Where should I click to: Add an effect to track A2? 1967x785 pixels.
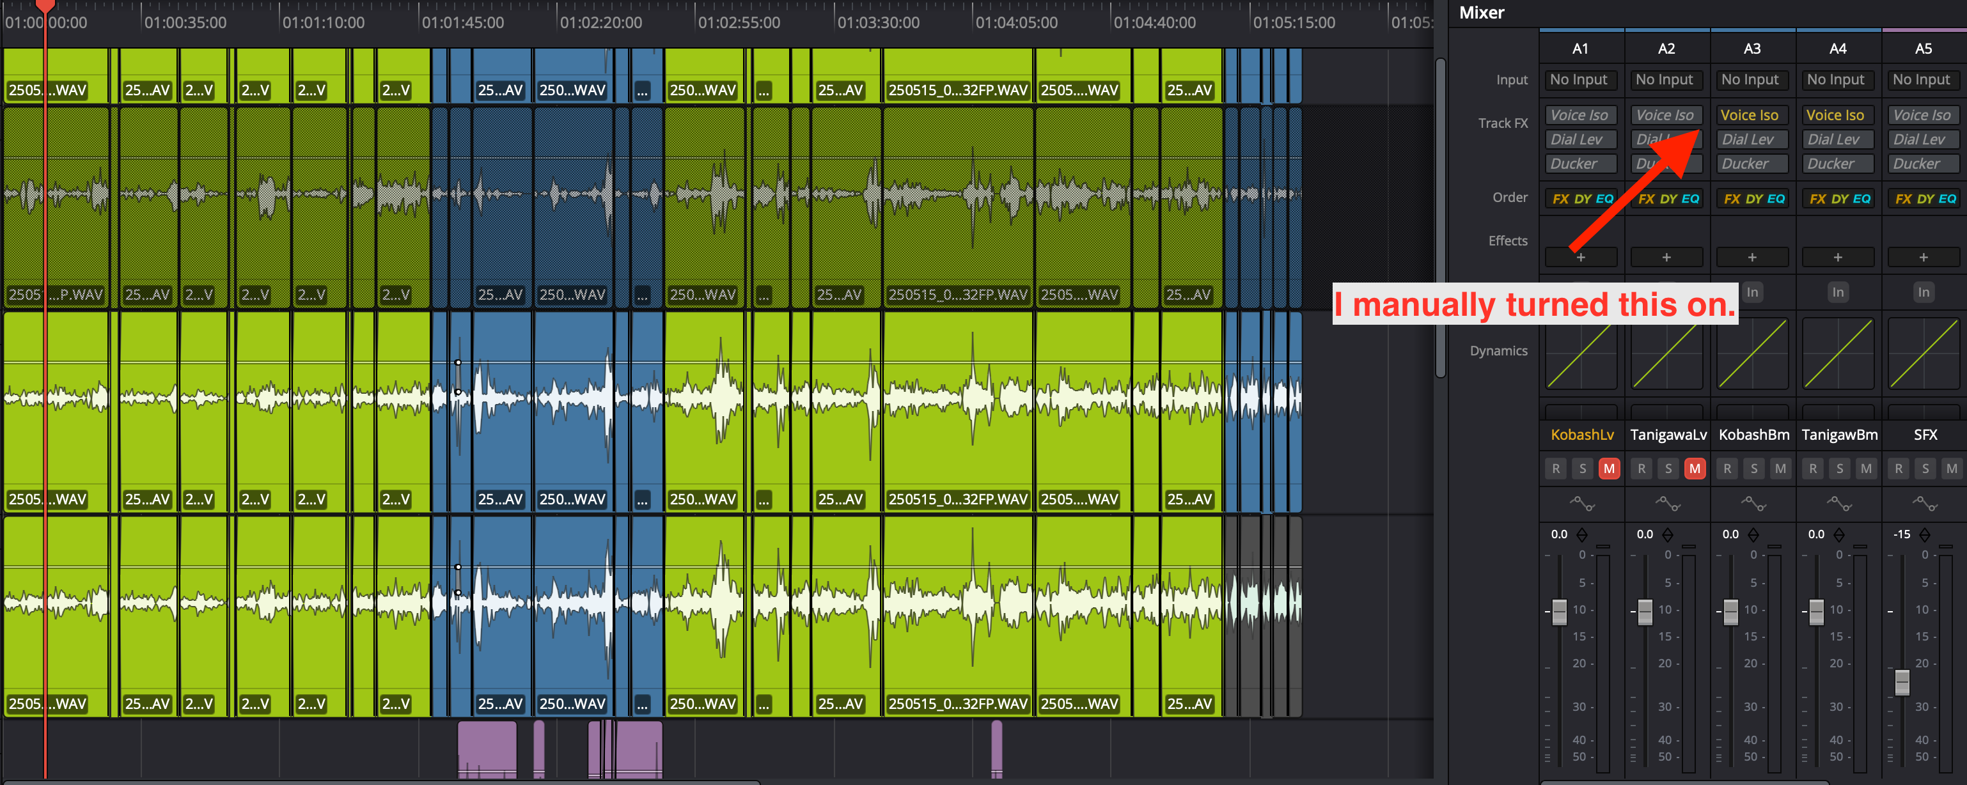[x=1666, y=258]
